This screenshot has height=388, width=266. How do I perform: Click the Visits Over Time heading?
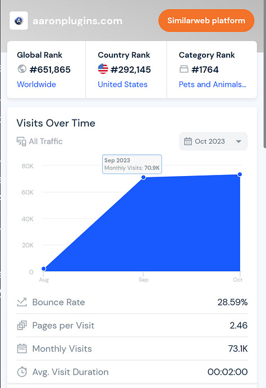56,123
